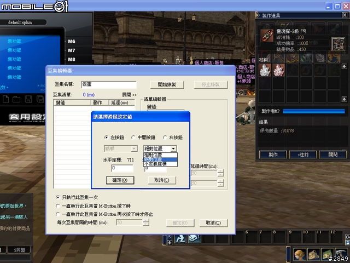Click the hotbar rotate icon
This screenshot has width=350, height=263.
pos(347,237)
